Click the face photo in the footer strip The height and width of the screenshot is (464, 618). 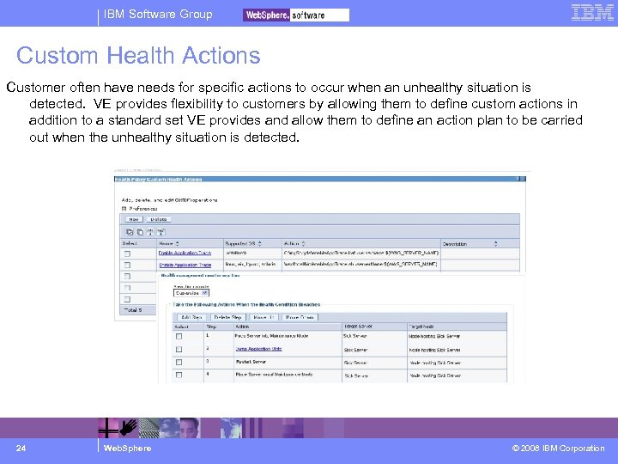point(189,428)
